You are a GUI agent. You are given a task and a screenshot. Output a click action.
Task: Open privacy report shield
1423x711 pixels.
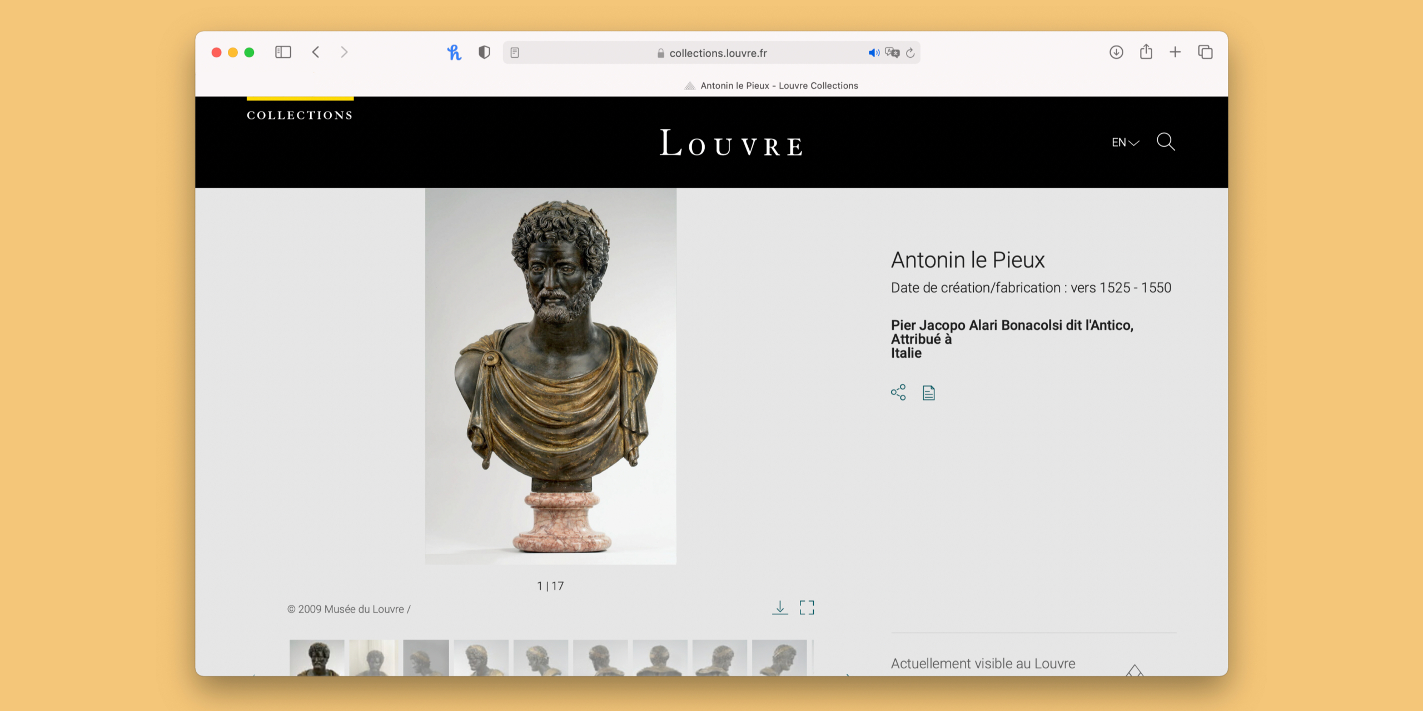[484, 52]
